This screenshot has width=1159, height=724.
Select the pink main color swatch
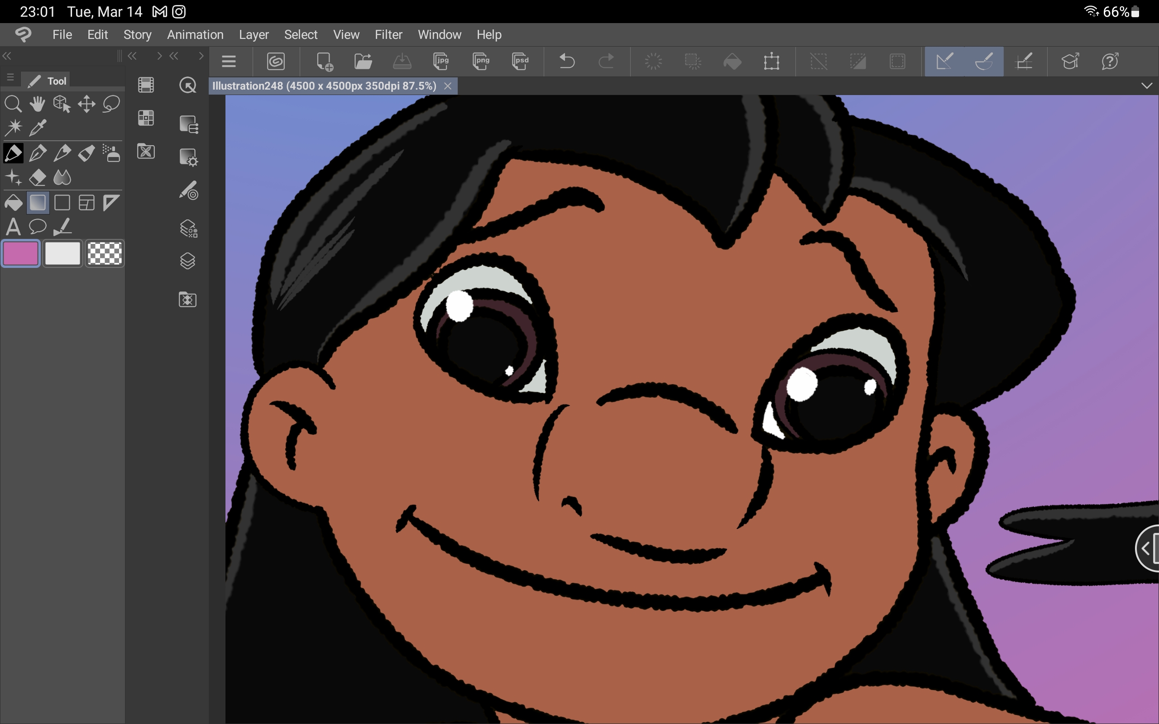[20, 253]
